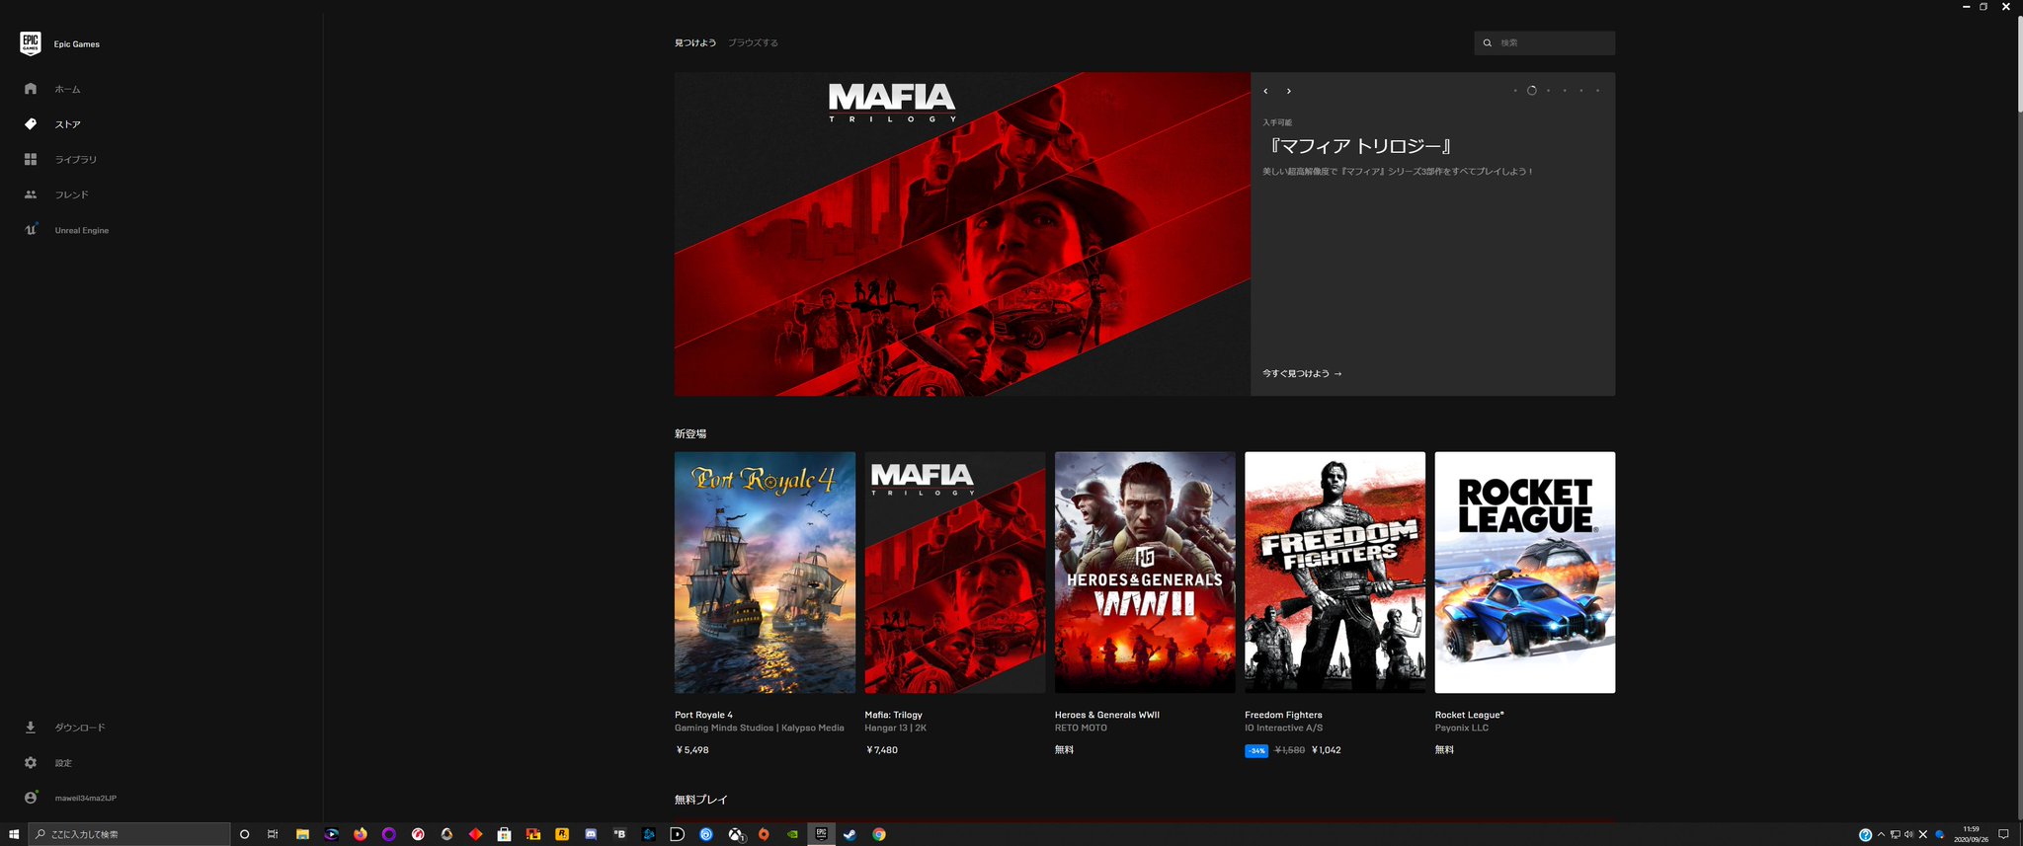Click the 今すぐ見つけよう link in the banner
The height and width of the screenshot is (846, 2023).
pos(1302,374)
